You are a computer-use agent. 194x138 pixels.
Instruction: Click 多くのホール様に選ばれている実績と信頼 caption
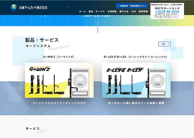click(136, 103)
